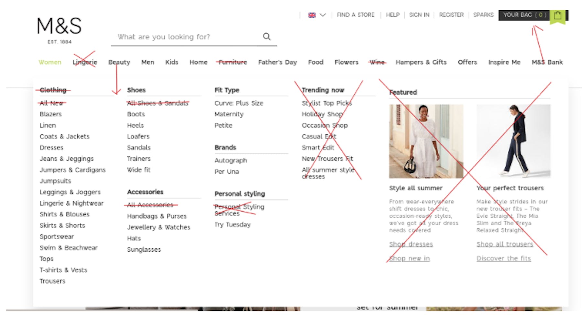Expand the country selector chevron
Image resolution: width=582 pixels, height=315 pixels.
(323, 15)
